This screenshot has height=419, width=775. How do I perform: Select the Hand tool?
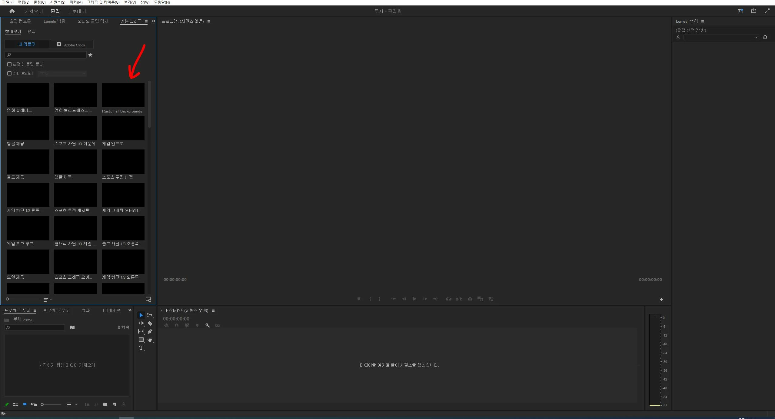[150, 340]
